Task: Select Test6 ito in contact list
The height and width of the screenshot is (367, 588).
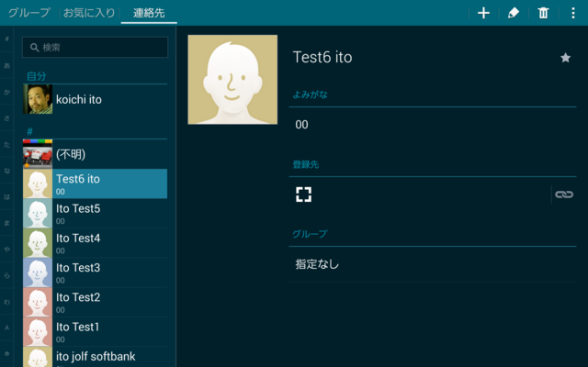Action: pos(95,183)
